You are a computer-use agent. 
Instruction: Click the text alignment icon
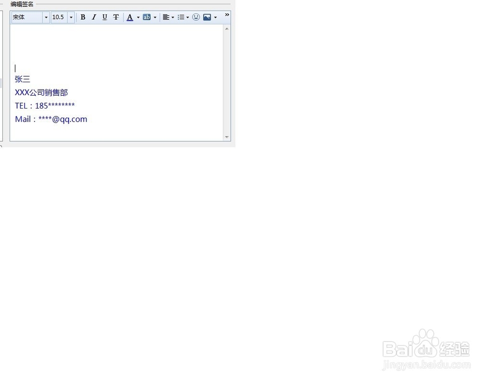point(166,17)
